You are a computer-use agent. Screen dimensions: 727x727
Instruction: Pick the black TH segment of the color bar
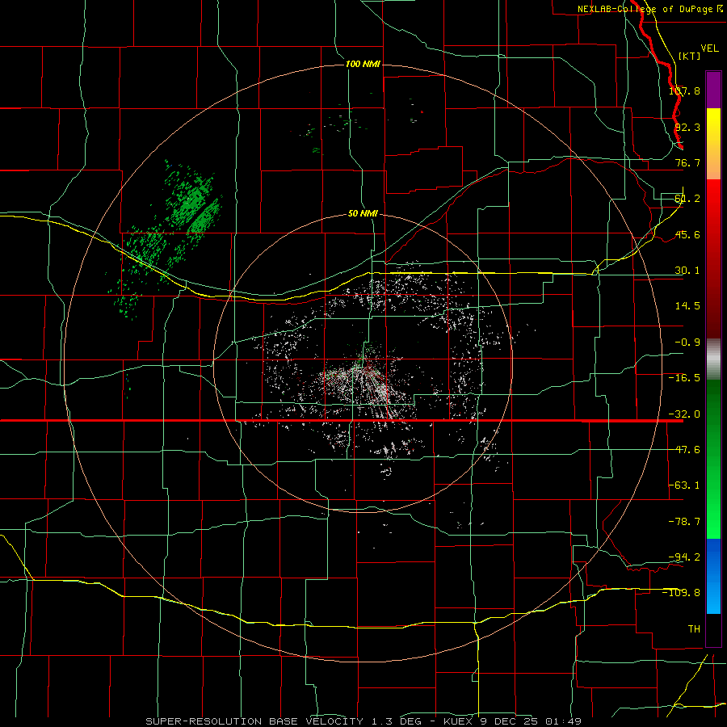713,629
